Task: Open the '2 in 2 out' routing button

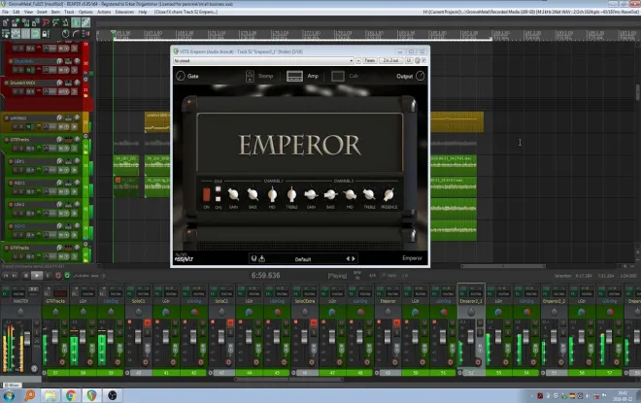Action: click(x=390, y=60)
